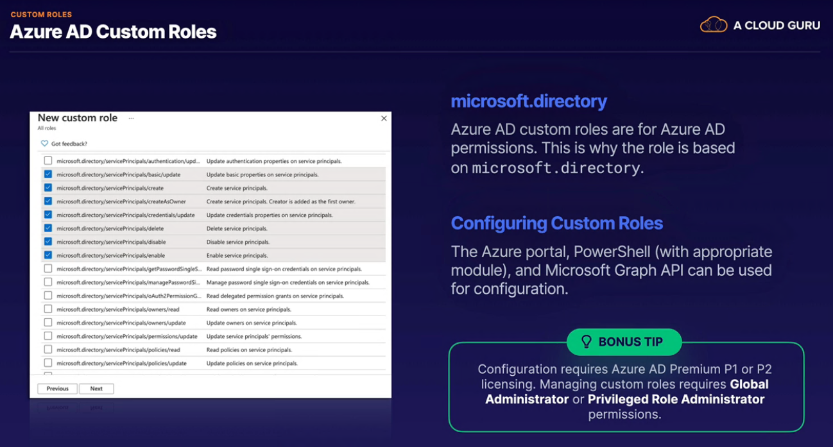Click the orange "CUSTOM ROLES" section label
The image size is (833, 447).
click(41, 14)
